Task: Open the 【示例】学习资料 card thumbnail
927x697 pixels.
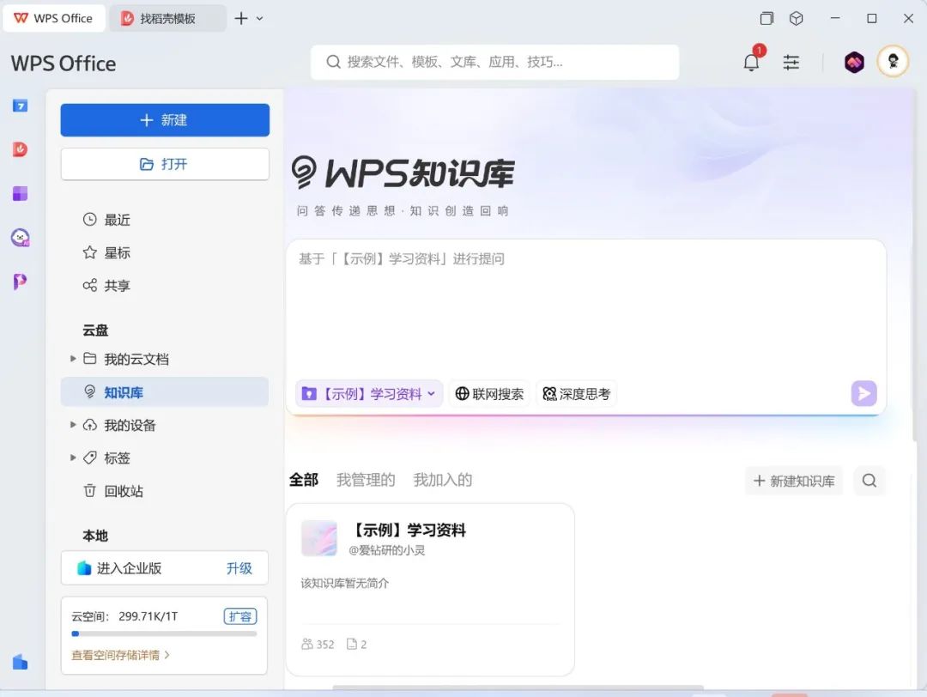Action: [319, 538]
